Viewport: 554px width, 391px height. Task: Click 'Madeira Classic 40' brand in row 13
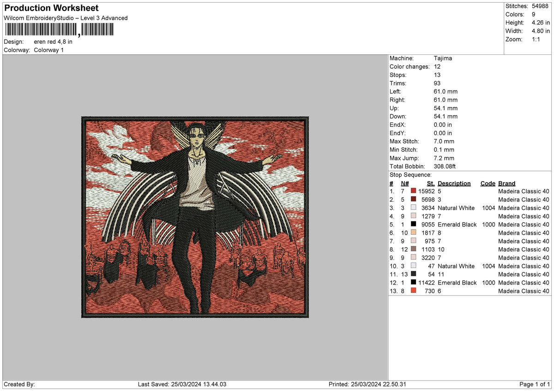[x=524, y=291]
